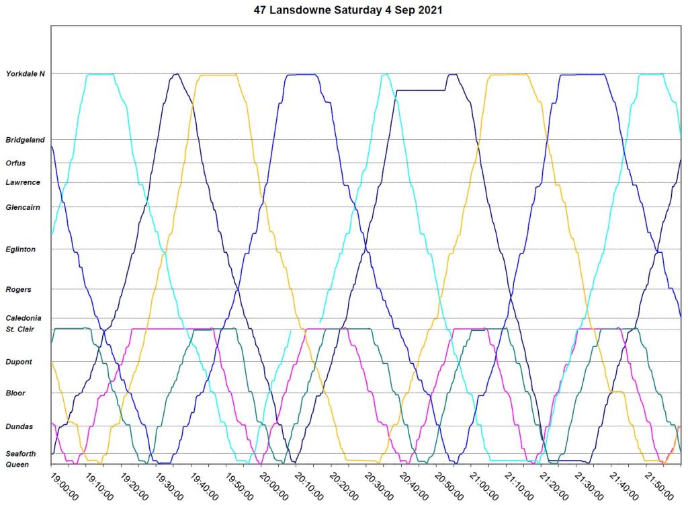Click the Dundas stop label
The width and height of the screenshot is (688, 505).
19,426
